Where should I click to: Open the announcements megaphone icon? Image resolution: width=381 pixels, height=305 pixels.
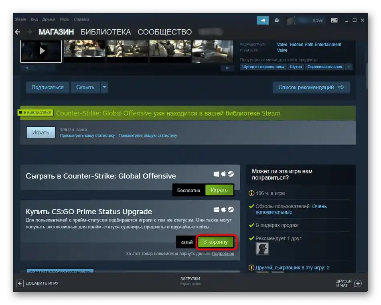click(x=263, y=20)
